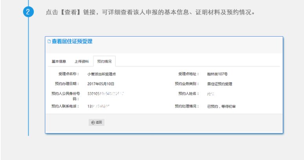Click the document icon beside 查看居住证预受理
Screen dimensions: 304x160
click(49, 42)
